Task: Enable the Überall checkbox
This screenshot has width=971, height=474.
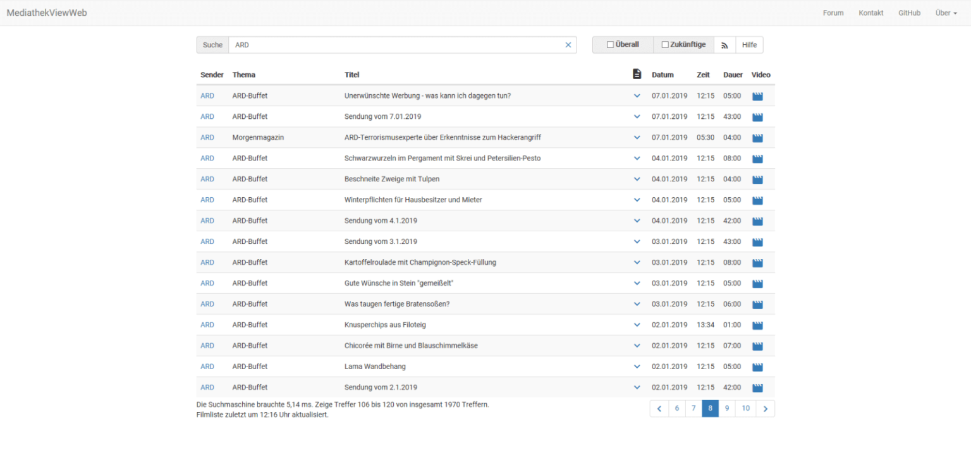Action: (610, 45)
